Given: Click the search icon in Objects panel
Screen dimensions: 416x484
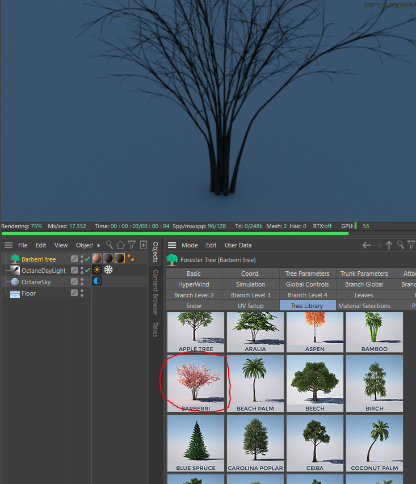Looking at the screenshot, I should (110, 245).
